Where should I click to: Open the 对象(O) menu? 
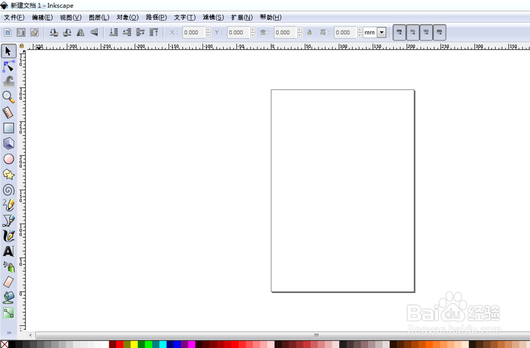(127, 17)
